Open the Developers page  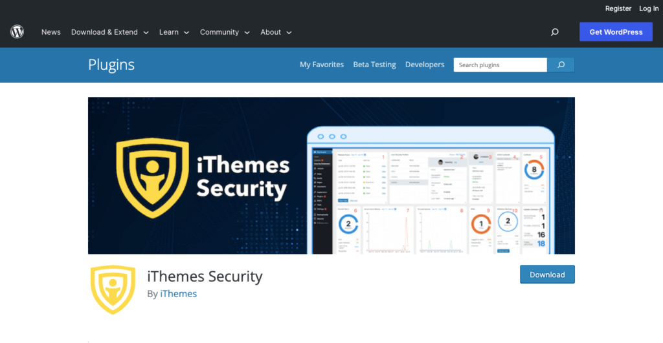coord(425,65)
